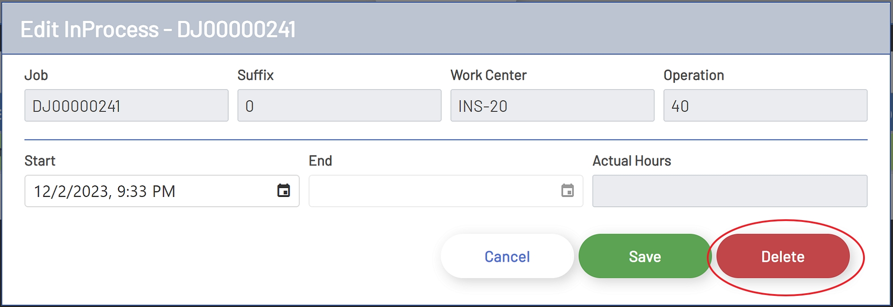Cancel the Edit InProcess dialog
Image resolution: width=893 pixels, height=307 pixels.
point(507,256)
